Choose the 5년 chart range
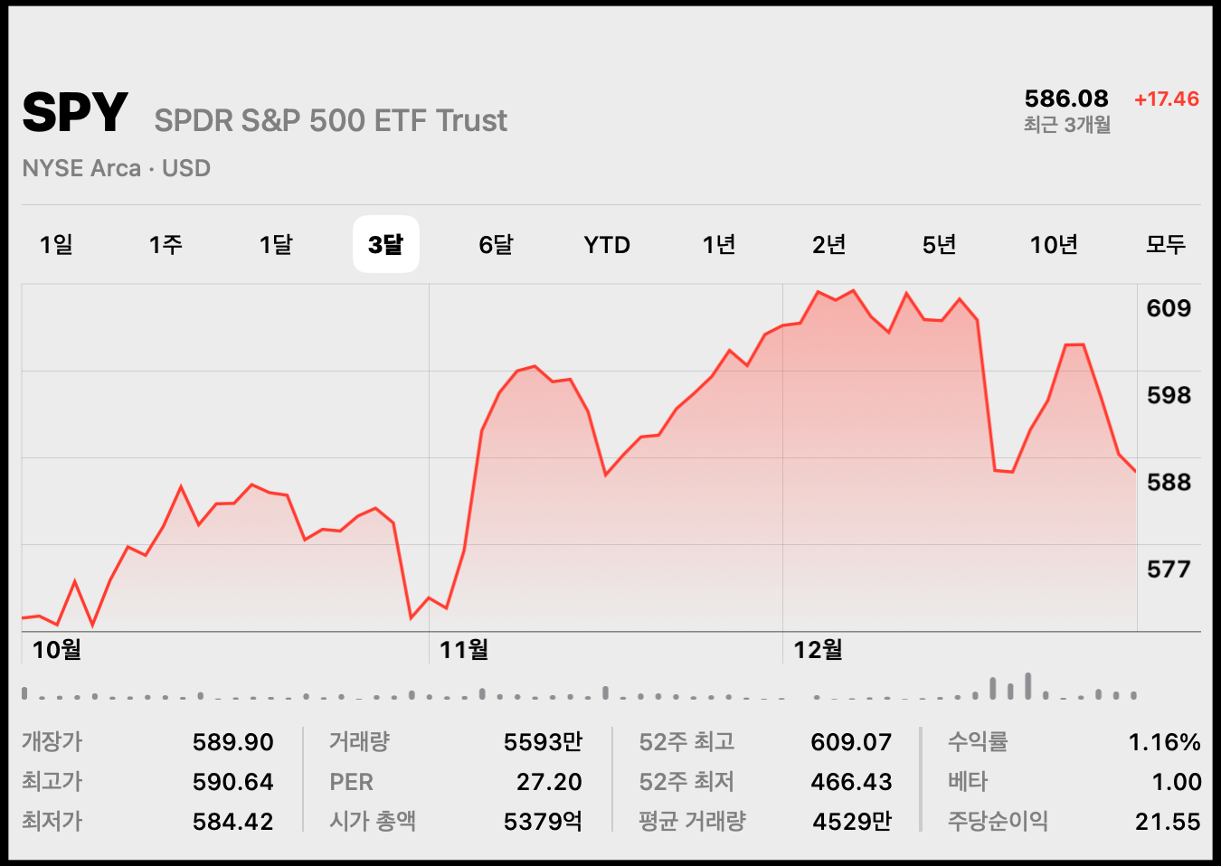This screenshot has height=866, width=1221. 939,244
